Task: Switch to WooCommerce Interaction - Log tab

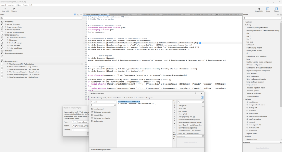Action: [122, 14]
